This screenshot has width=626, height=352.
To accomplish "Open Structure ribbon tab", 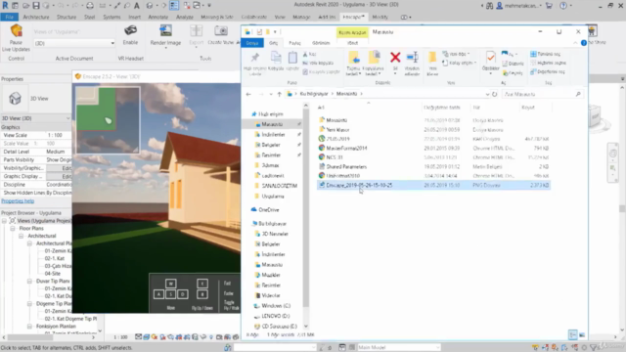I will (67, 18).
